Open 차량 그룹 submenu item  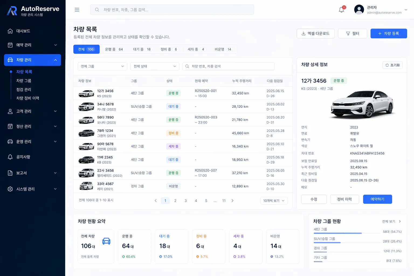coord(24,81)
